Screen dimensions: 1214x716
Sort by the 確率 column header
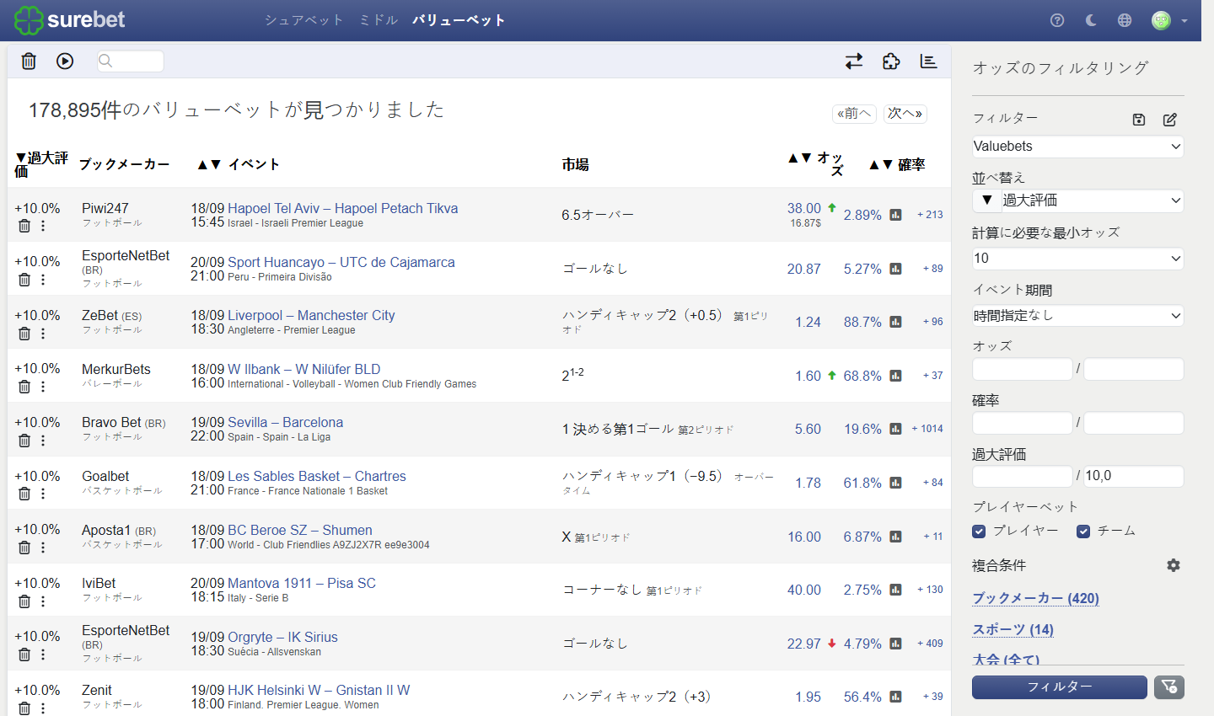(x=897, y=164)
